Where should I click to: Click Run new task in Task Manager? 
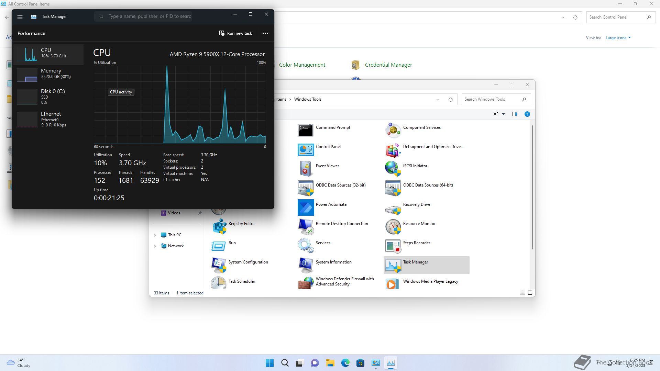[x=235, y=33]
